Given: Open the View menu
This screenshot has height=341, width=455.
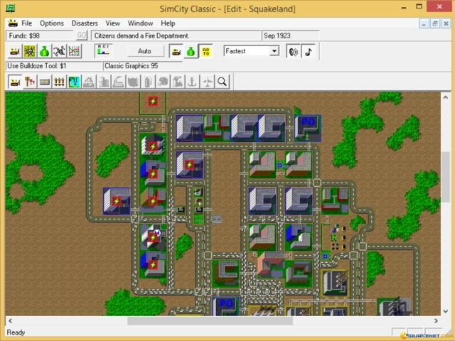Looking at the screenshot, I should [x=112, y=23].
